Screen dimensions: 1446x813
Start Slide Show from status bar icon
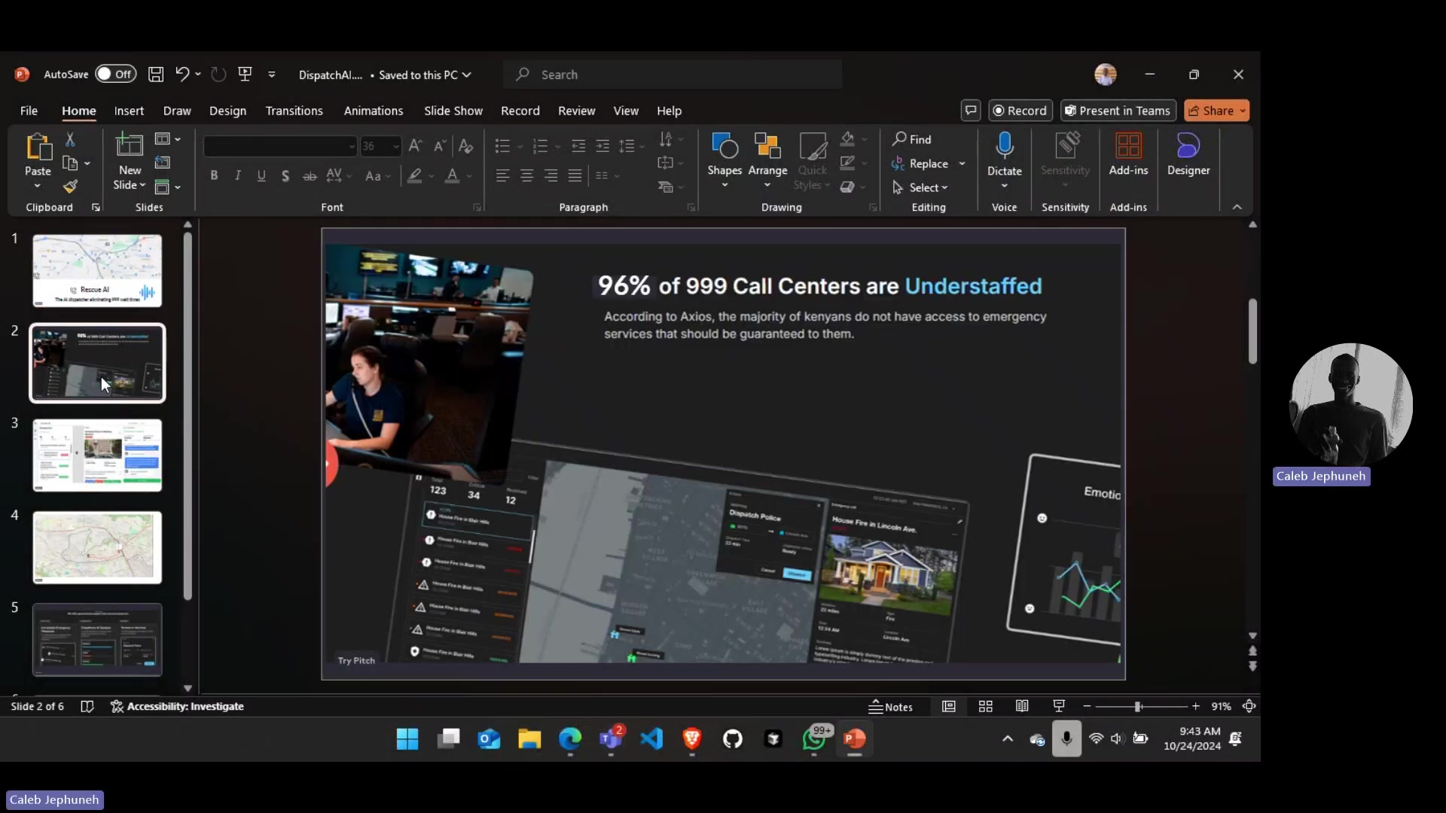pos(1059,706)
